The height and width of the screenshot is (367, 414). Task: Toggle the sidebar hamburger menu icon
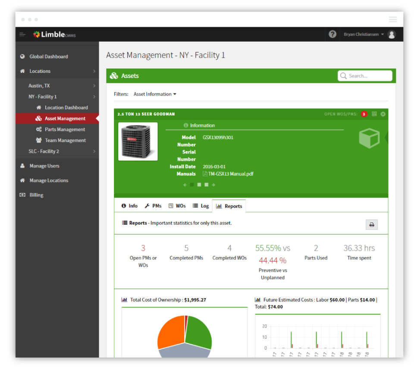coord(22,34)
